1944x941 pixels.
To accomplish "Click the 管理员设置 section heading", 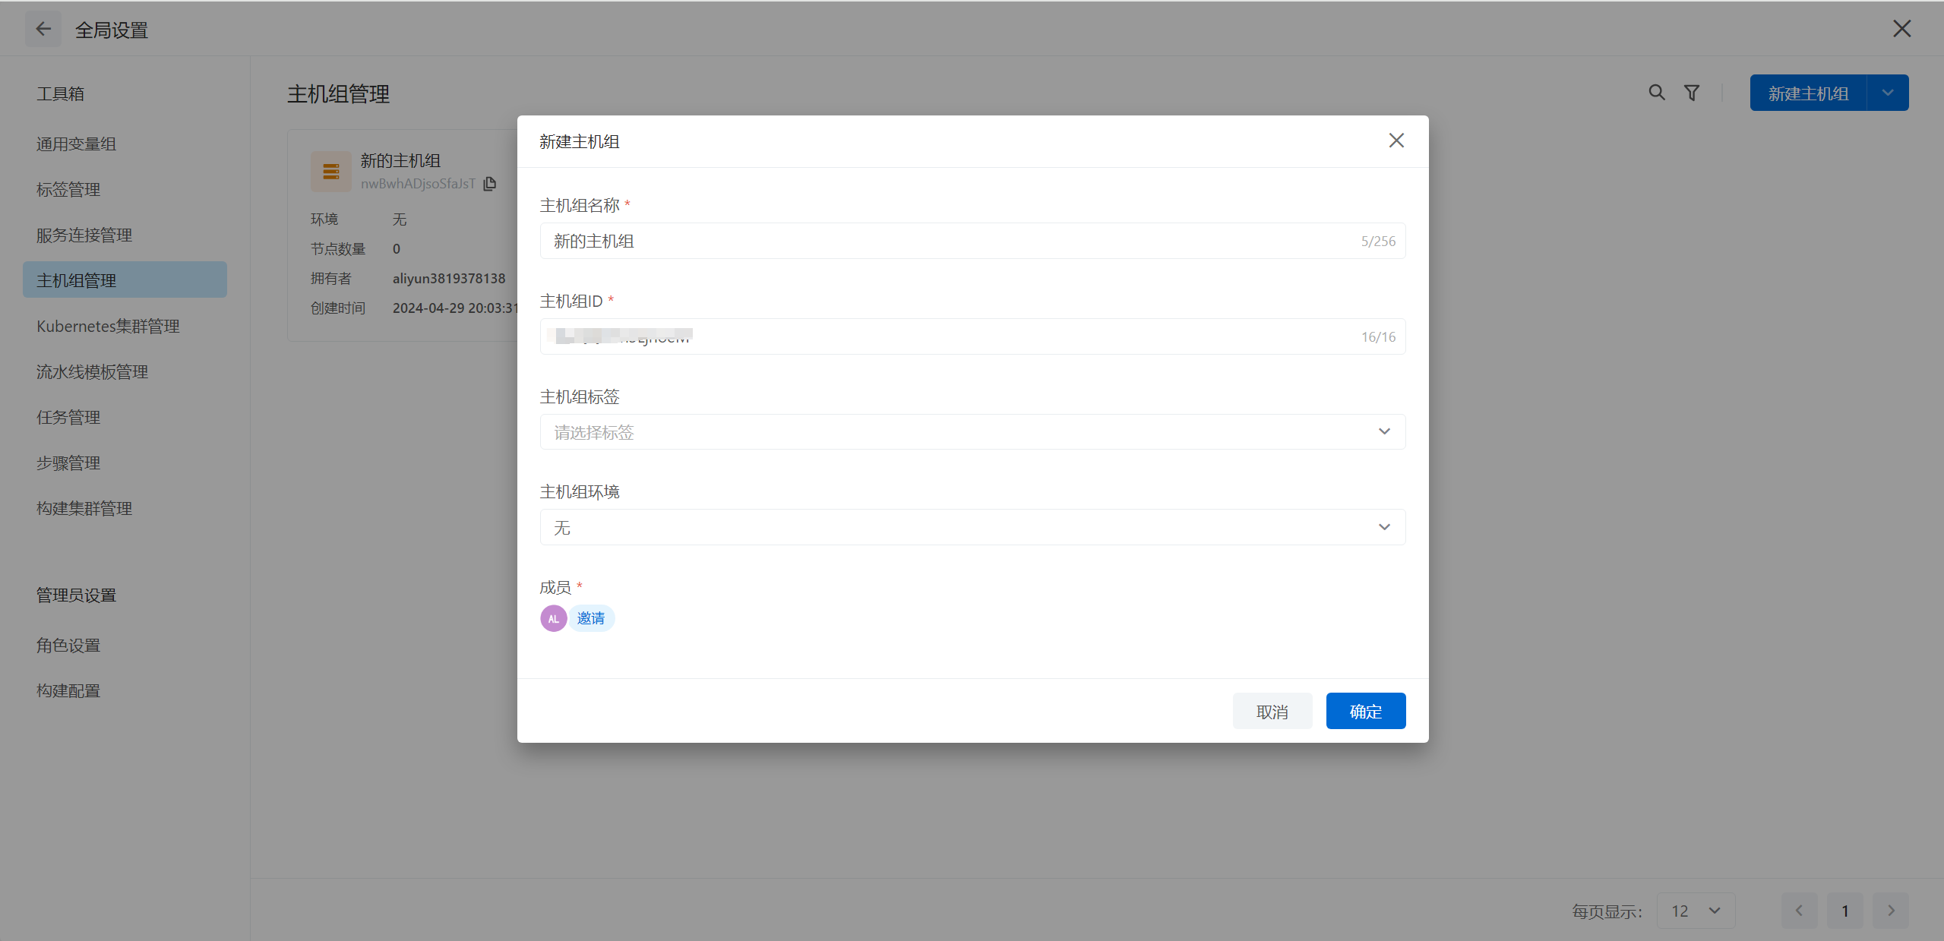I will pos(76,595).
